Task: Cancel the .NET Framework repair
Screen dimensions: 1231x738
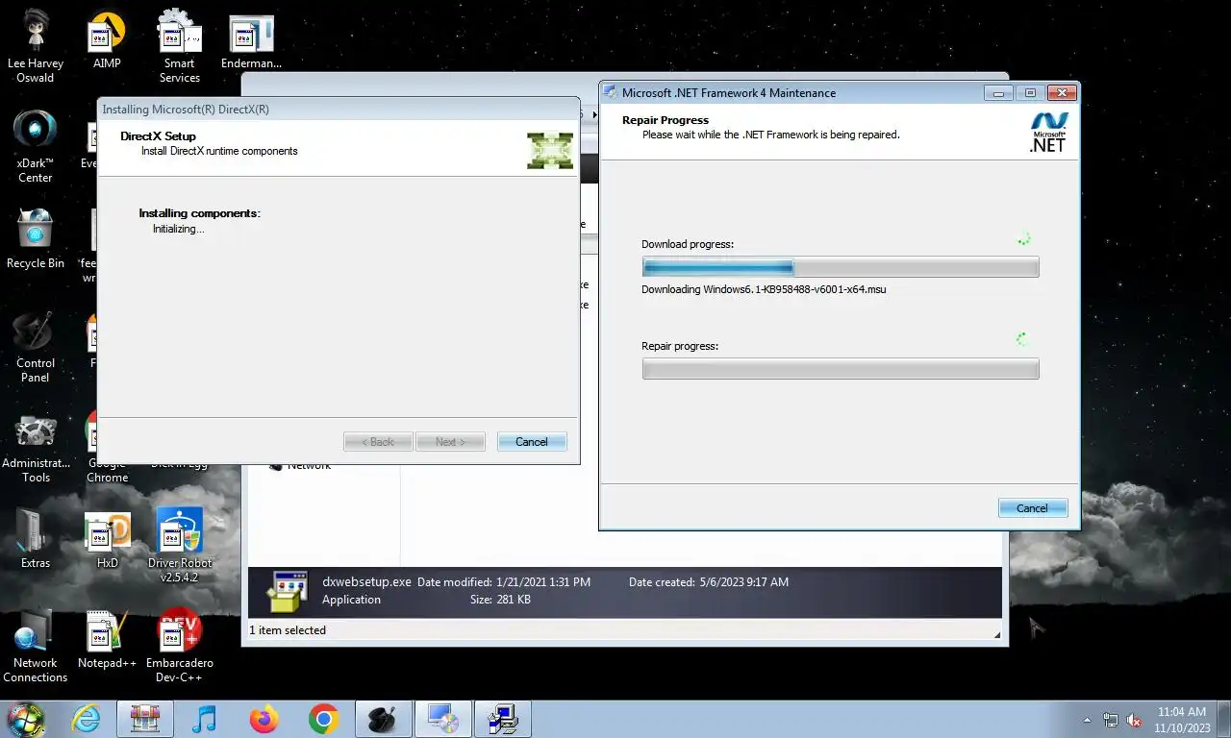Action: click(1033, 508)
